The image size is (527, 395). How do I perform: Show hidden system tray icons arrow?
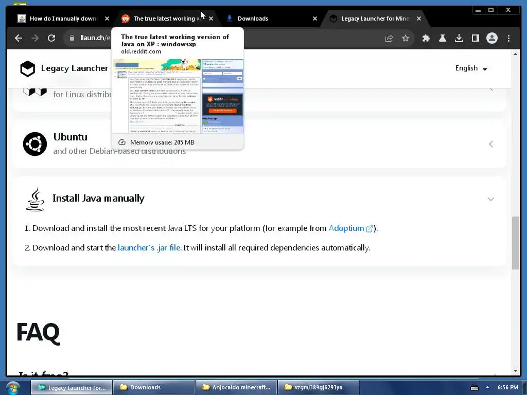487,388
